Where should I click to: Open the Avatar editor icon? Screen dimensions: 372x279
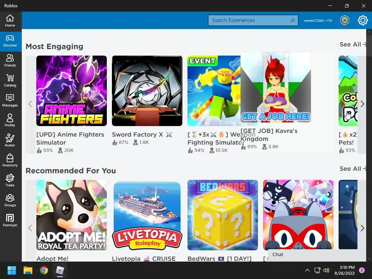[x=10, y=141]
